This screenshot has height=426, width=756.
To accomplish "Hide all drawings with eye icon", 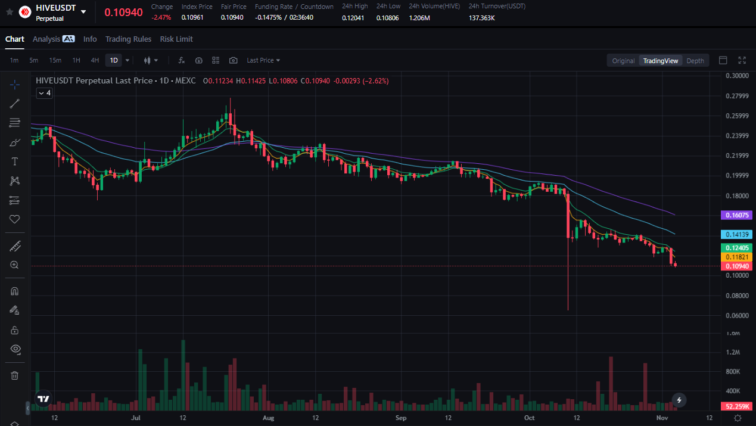I will 15,349.
